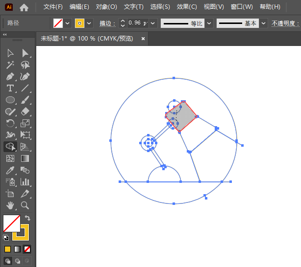Select the Slice tool
The image size is (301, 267).
tap(25, 194)
